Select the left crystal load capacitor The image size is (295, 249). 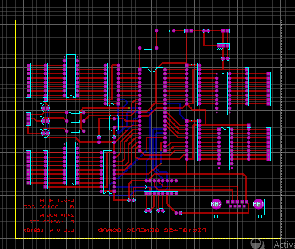pos(99,140)
